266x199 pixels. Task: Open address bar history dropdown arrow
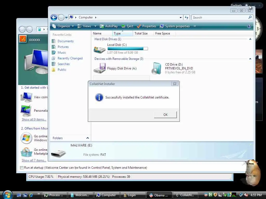181,17
